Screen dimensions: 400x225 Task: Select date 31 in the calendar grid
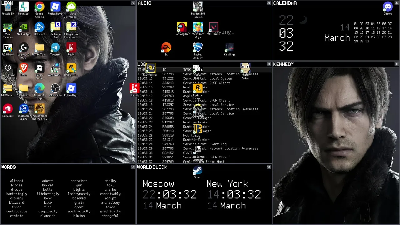(x=367, y=42)
